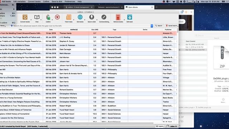Select the Dale Carnegie row
This screenshot has width=229, height=129.
coord(88,49)
